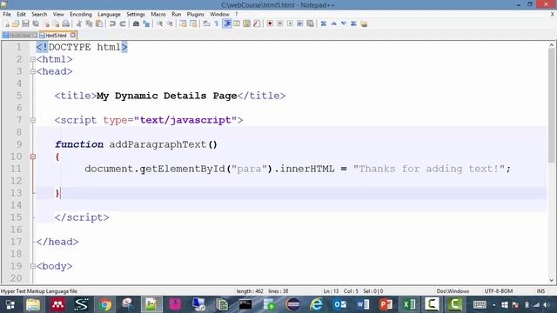
Task: Toggle INS insert mode in status bar
Action: 540,291
